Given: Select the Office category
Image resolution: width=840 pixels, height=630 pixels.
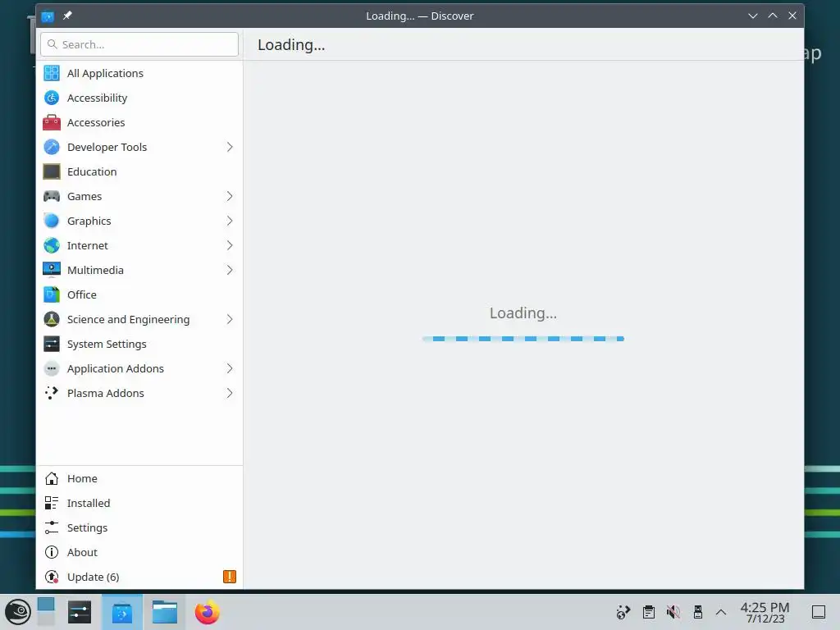Looking at the screenshot, I should tap(139, 294).
